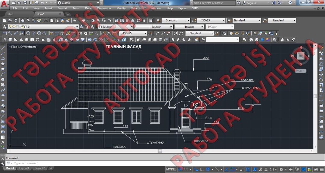Click the Realistic visual style sphere icon
The image size is (325, 173).
pos(262,40)
